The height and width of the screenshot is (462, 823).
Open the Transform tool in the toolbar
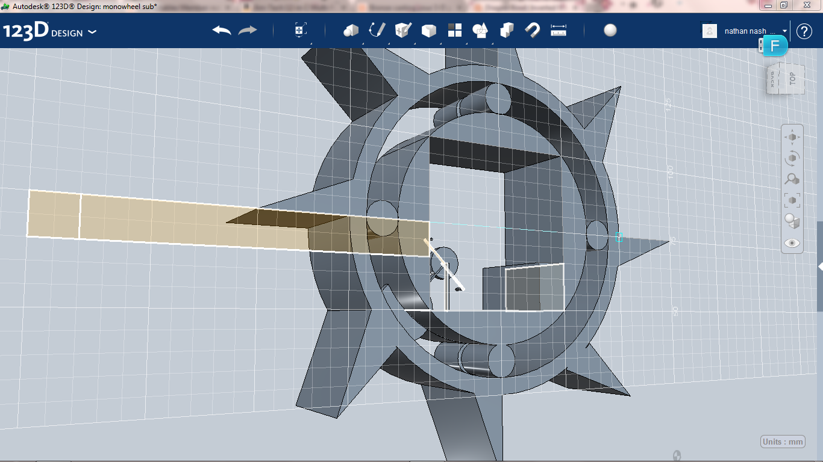tap(300, 30)
